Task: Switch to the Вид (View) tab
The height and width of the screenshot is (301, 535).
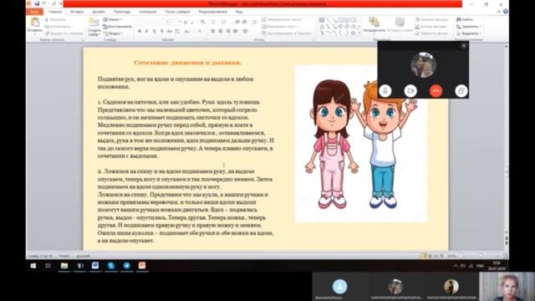Action: click(x=239, y=12)
